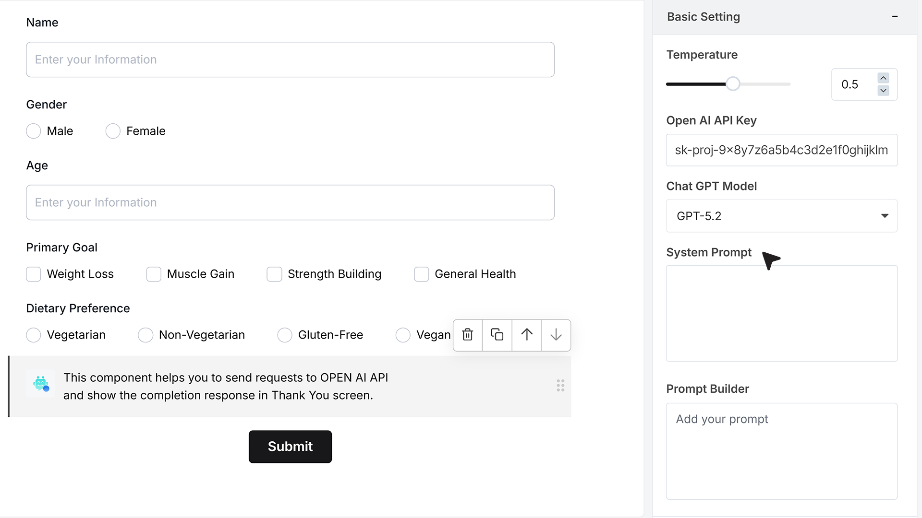
Task: Move component up with the arrow icon
Action: click(x=527, y=335)
